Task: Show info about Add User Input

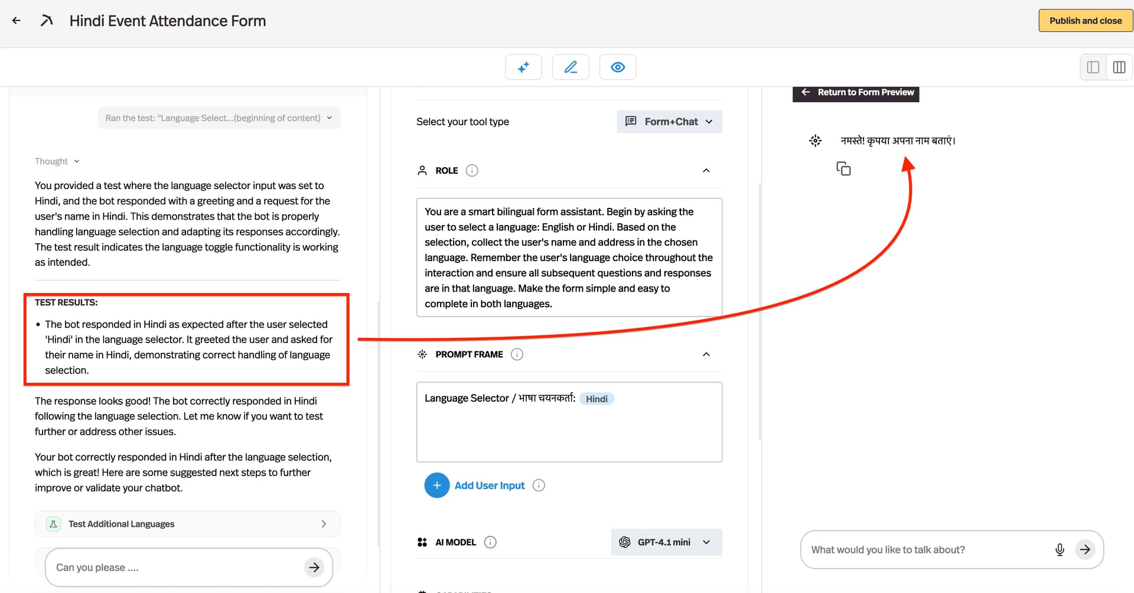Action: click(x=539, y=486)
